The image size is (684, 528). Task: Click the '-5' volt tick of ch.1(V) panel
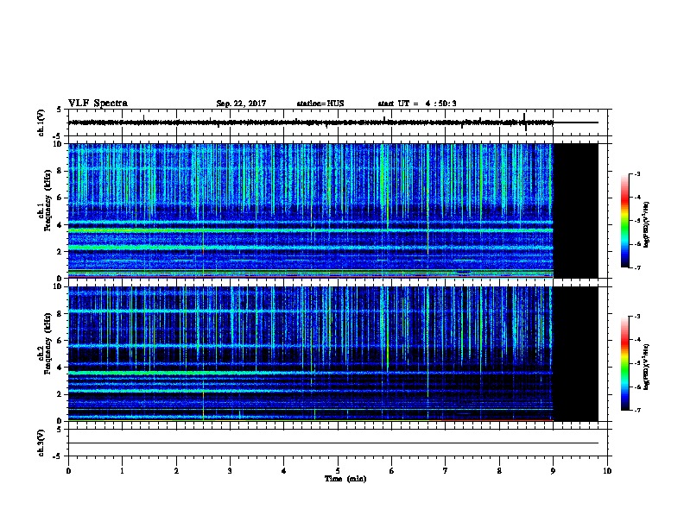coord(58,136)
